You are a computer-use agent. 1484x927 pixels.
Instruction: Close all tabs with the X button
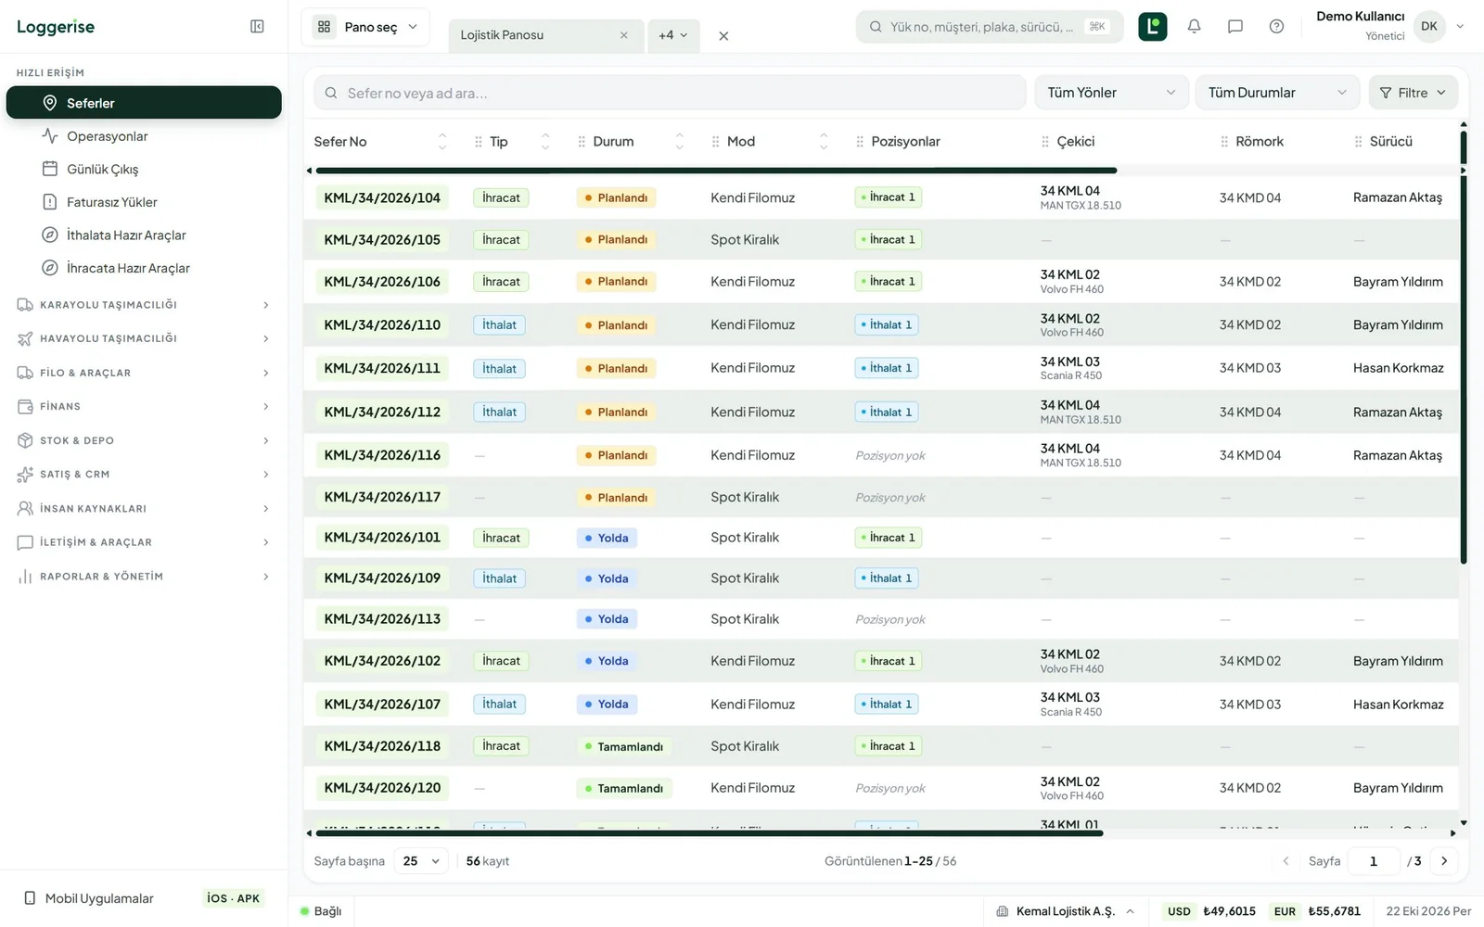coord(723,36)
